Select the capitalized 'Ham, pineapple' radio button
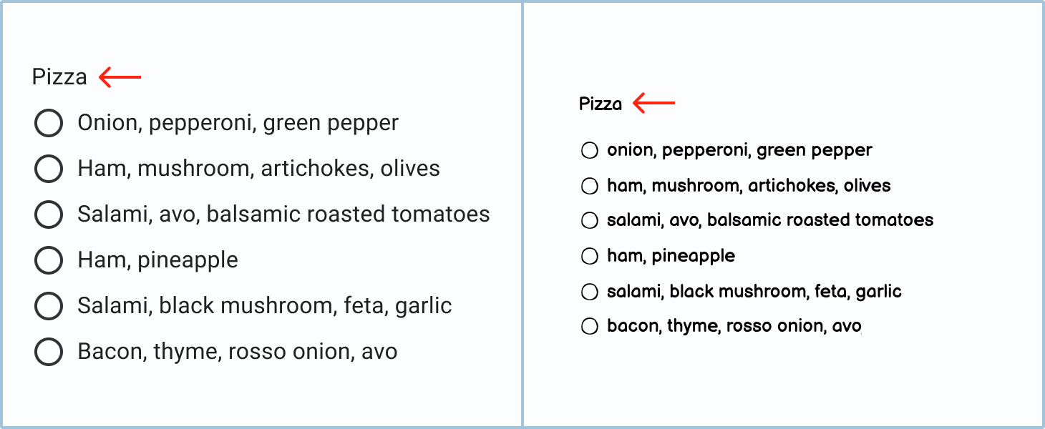Screen dimensions: 1045x429 (x=49, y=260)
